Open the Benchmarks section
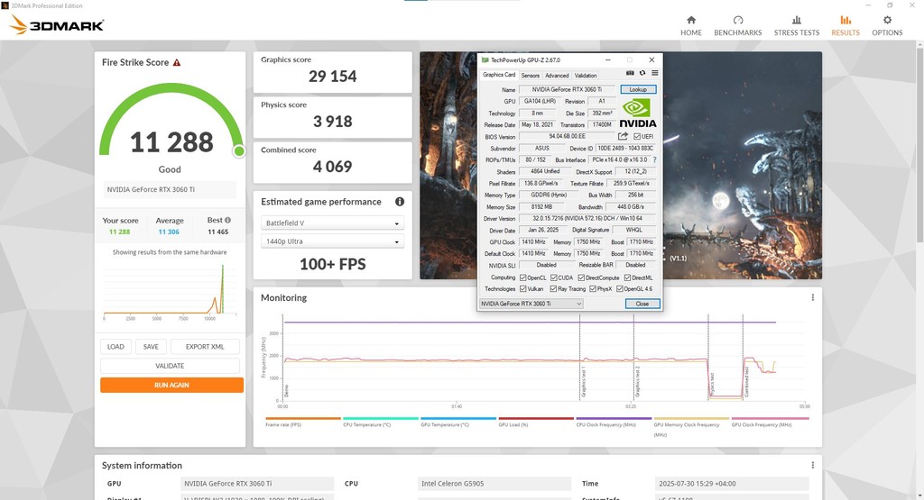Viewport: 924px width, 500px height. pyautogui.click(x=738, y=26)
